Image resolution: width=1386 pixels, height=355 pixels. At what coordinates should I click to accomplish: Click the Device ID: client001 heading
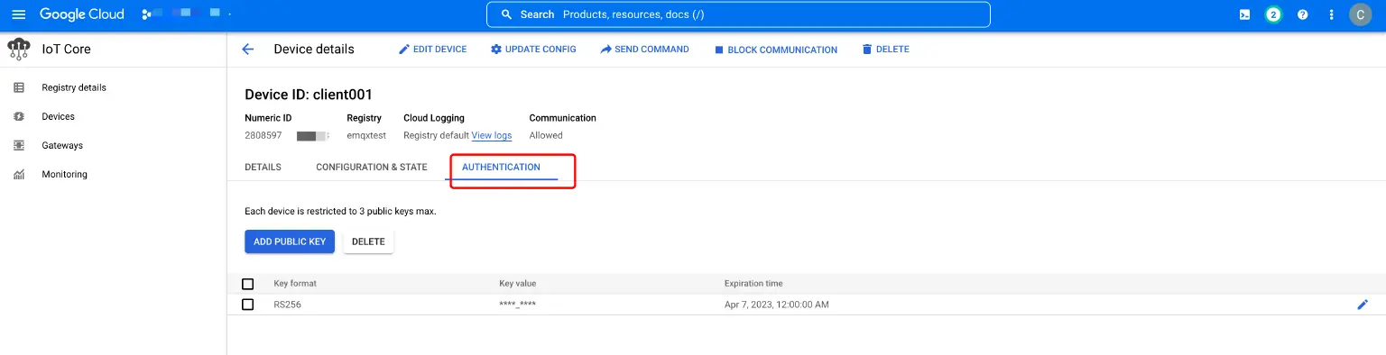tap(309, 95)
